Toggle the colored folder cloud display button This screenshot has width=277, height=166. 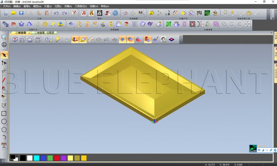tap(83, 39)
